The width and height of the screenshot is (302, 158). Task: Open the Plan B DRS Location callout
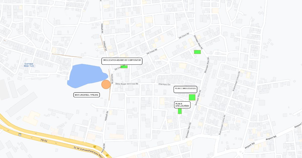[182, 105]
